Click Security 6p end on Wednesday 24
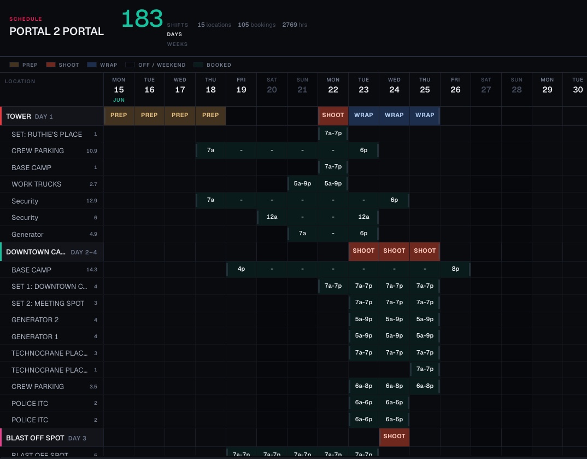Image resolution: width=587 pixels, height=459 pixels. (394, 200)
